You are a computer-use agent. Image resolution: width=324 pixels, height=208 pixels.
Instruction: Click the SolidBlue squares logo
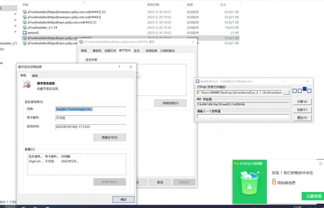[x=302, y=90]
